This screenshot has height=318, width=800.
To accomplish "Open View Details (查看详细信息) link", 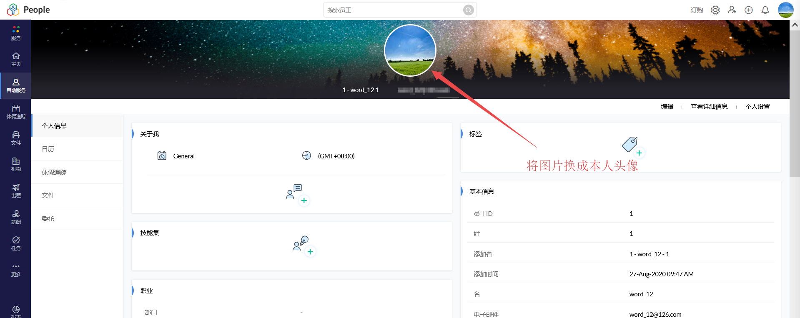I will 709,107.
